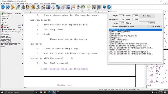The width and height of the screenshot is (168, 94).
Task: Open the Notes toolbar icon
Action: click(x=64, y=8)
